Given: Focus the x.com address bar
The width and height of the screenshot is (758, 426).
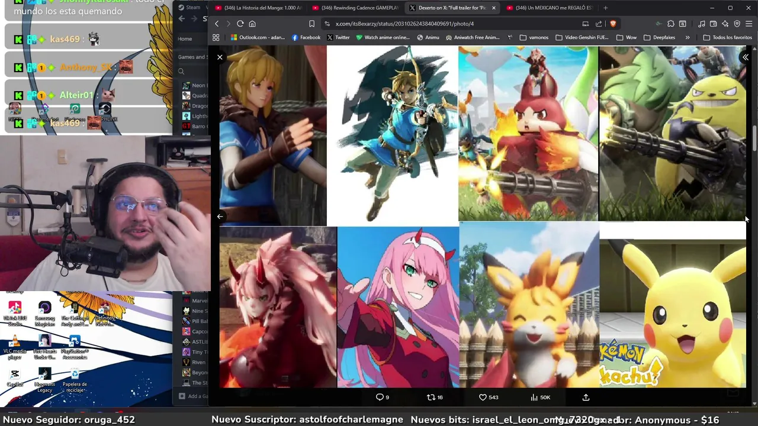Looking at the screenshot, I should pos(450,24).
